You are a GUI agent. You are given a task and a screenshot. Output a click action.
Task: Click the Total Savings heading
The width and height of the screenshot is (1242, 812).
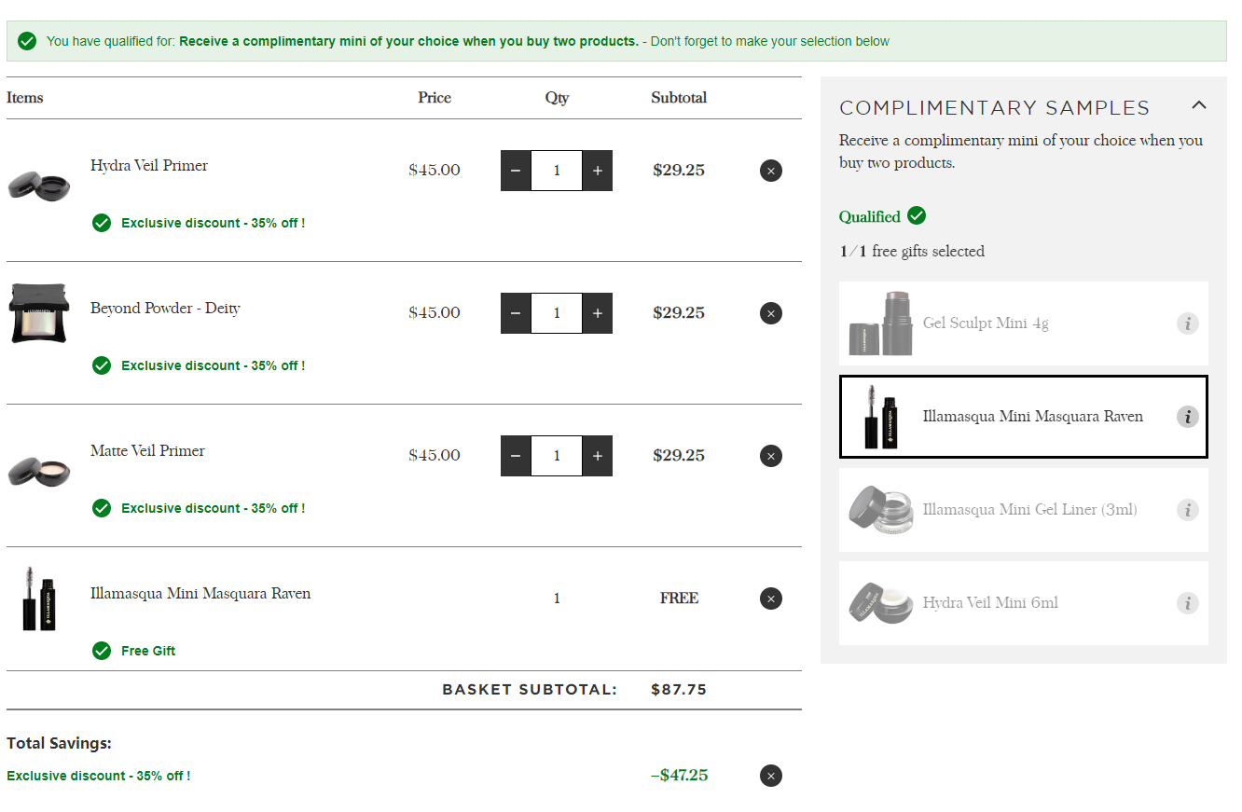[59, 744]
